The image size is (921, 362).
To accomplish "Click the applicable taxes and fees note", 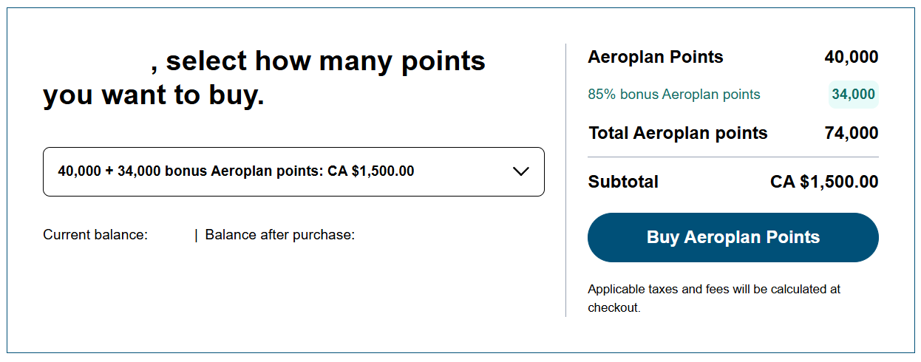I will pyautogui.click(x=714, y=290).
